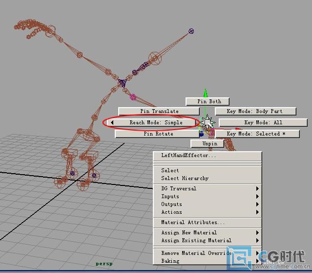Open Baking submenu

click(207, 261)
